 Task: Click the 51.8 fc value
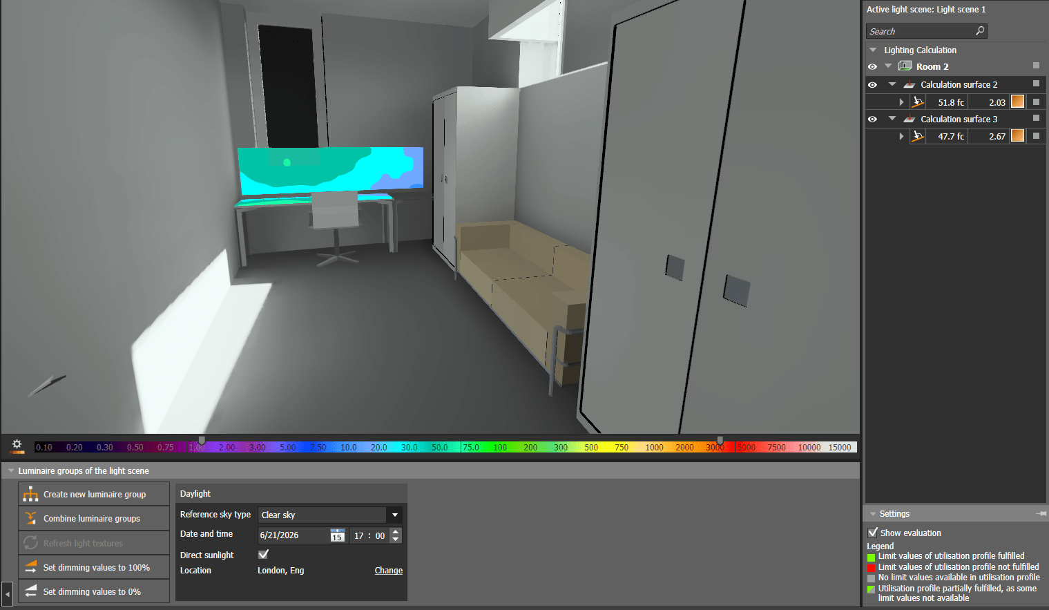(950, 102)
